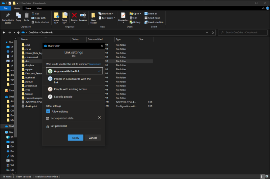The height and width of the screenshot is (179, 270).
Task: Go up one folder level
Action: [x=18, y=32]
